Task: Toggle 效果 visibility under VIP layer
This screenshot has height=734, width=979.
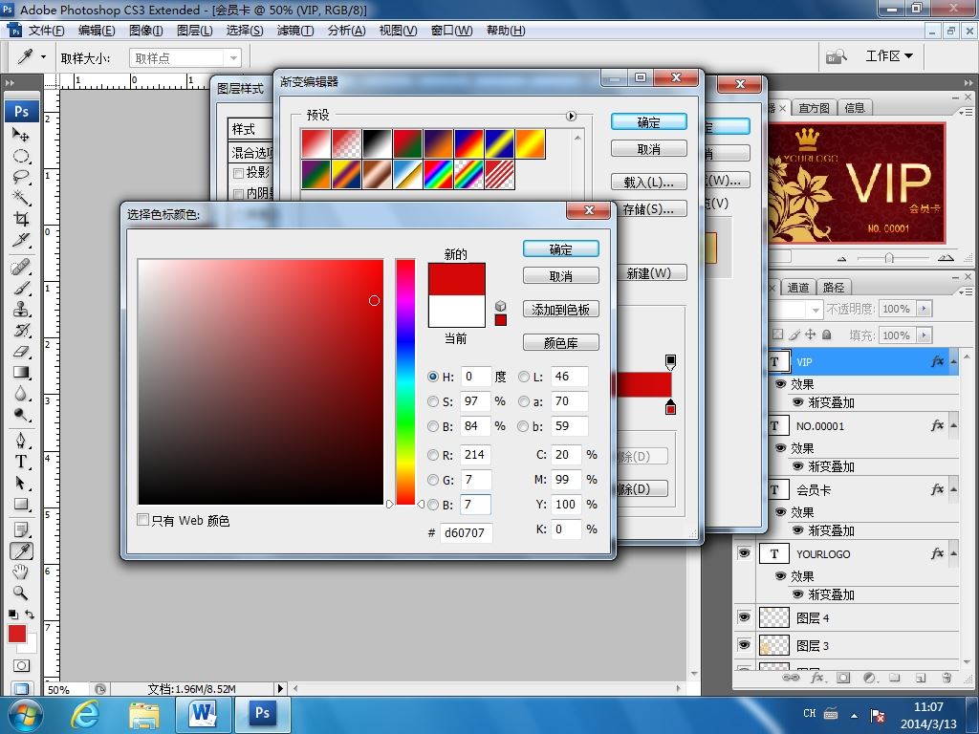Action: [780, 384]
